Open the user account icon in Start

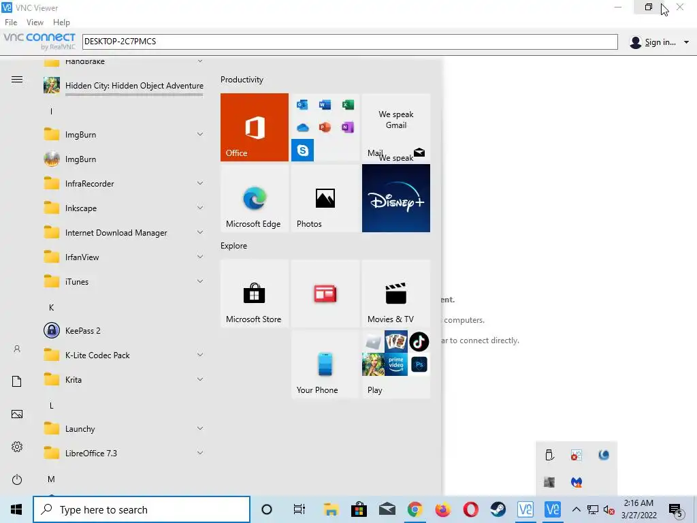tap(17, 349)
